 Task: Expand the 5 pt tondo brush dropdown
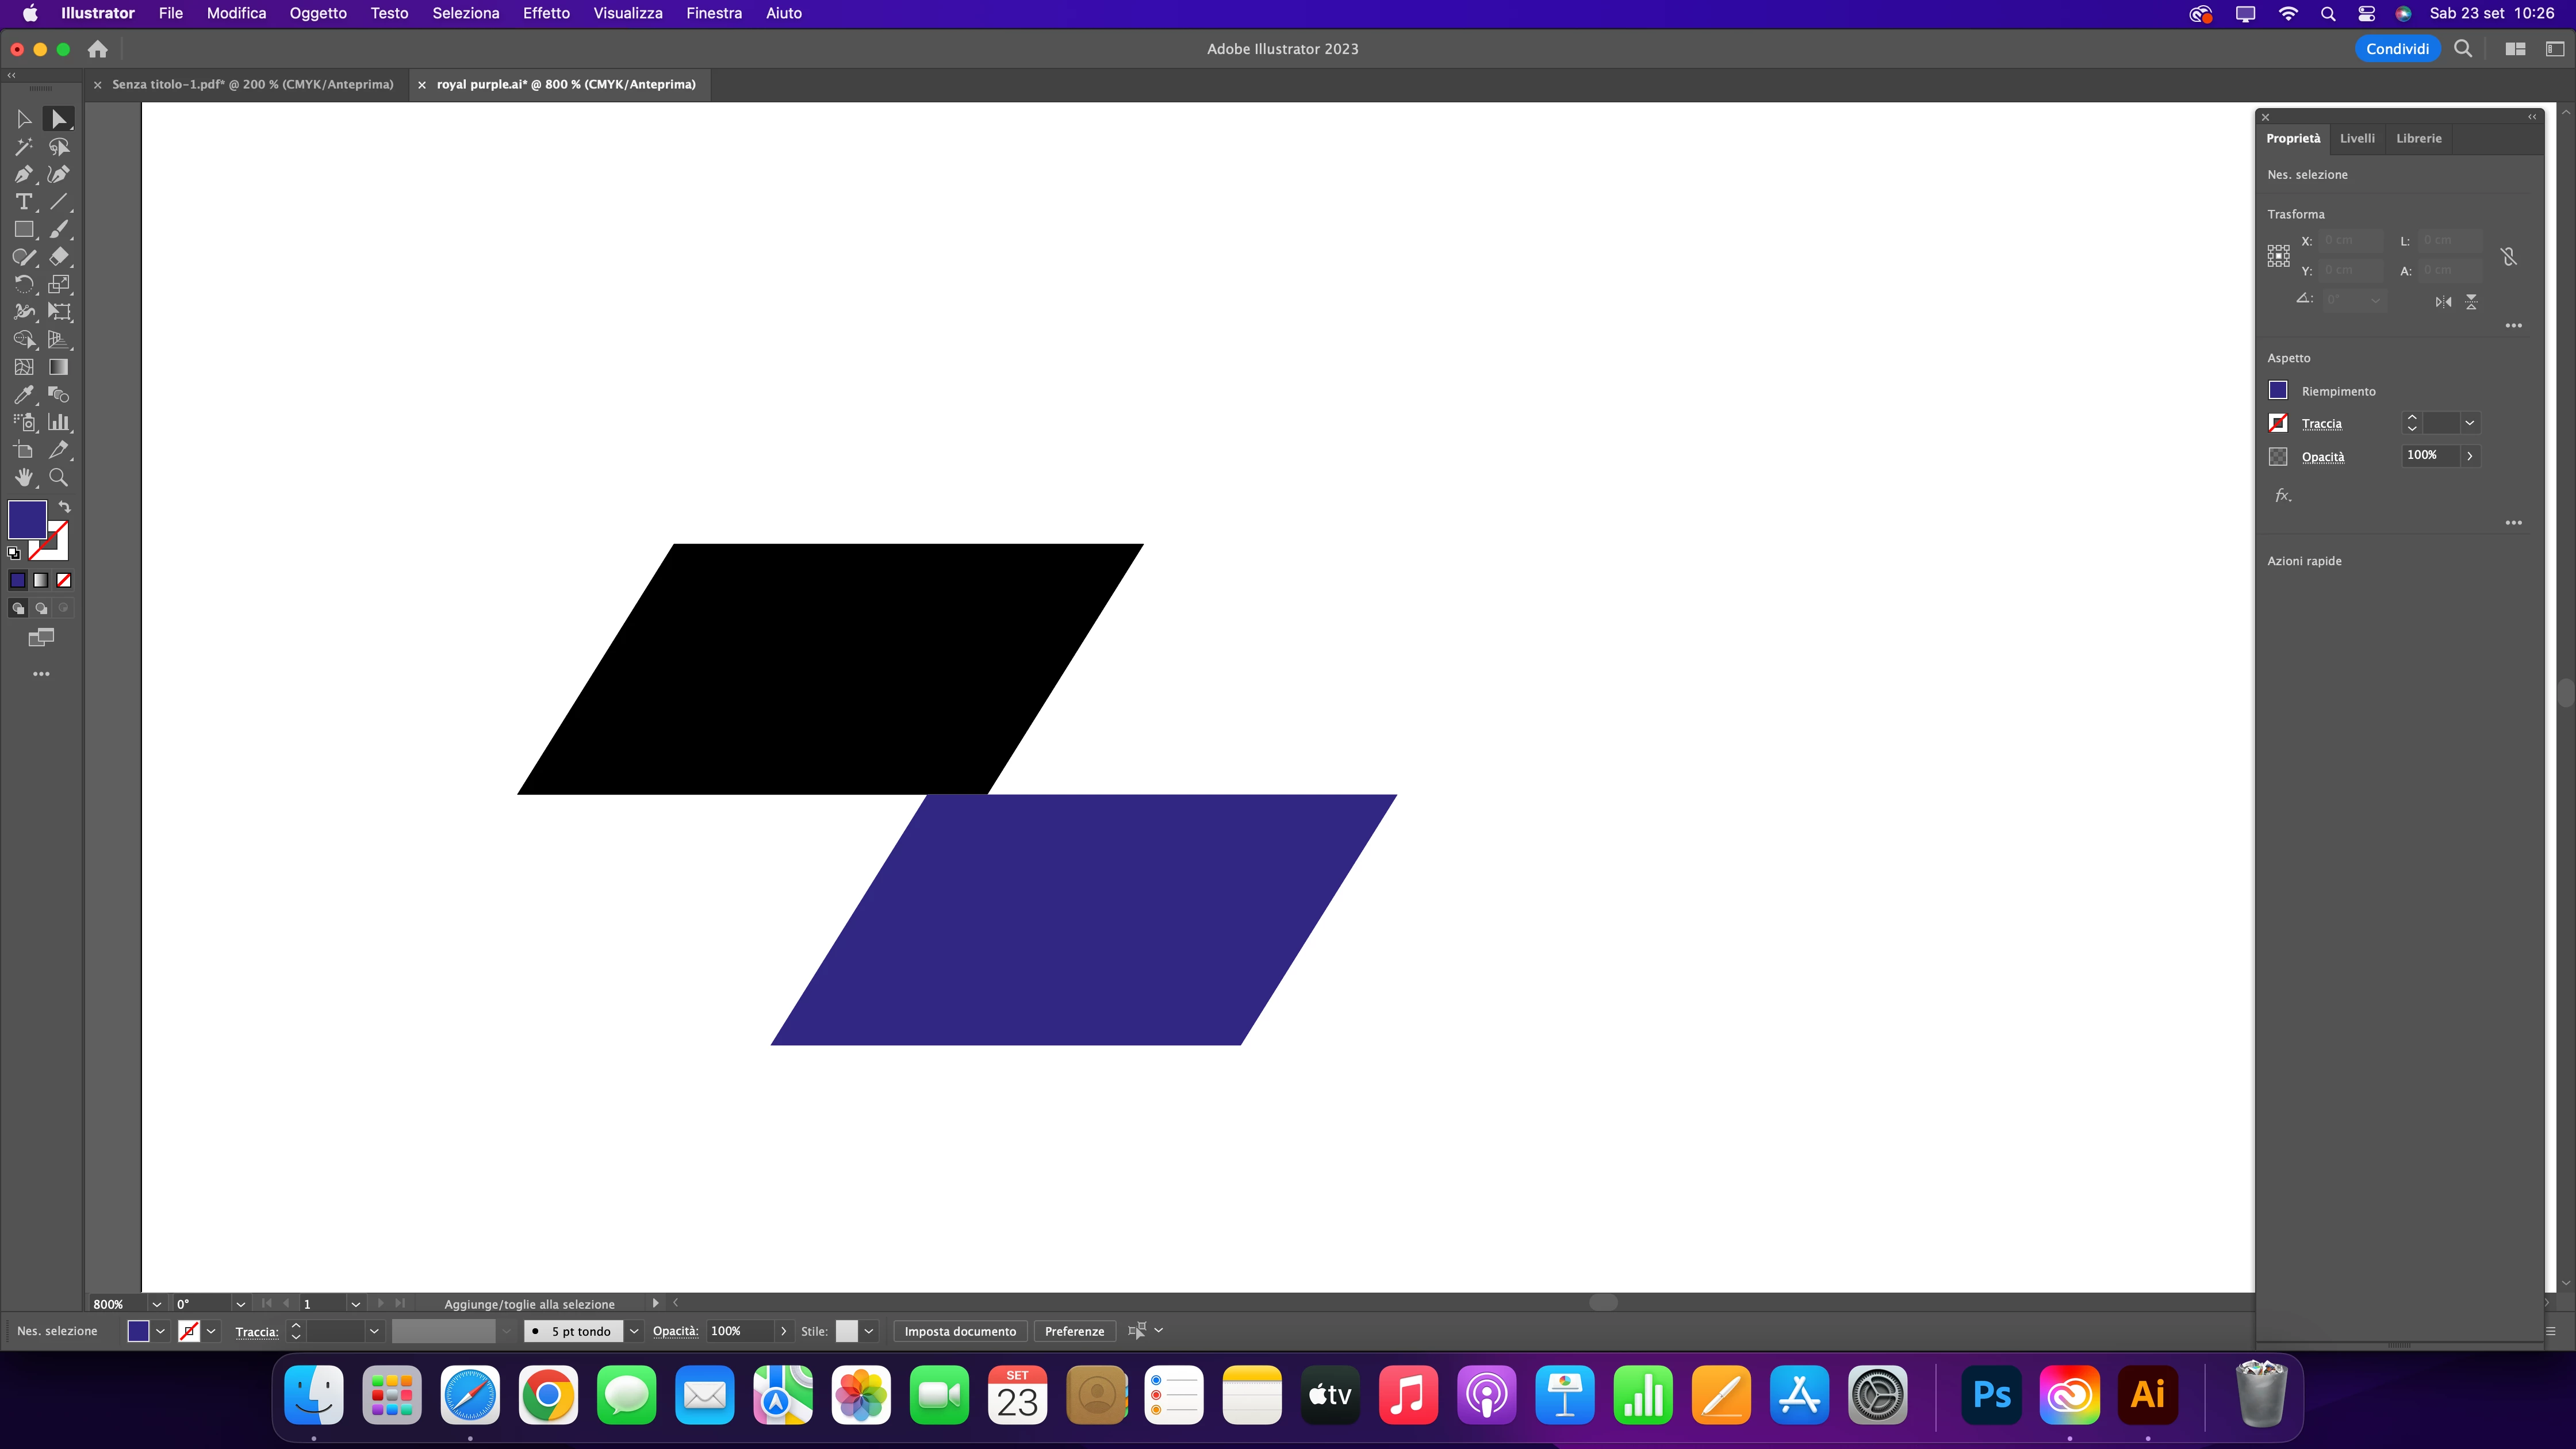point(634,1331)
